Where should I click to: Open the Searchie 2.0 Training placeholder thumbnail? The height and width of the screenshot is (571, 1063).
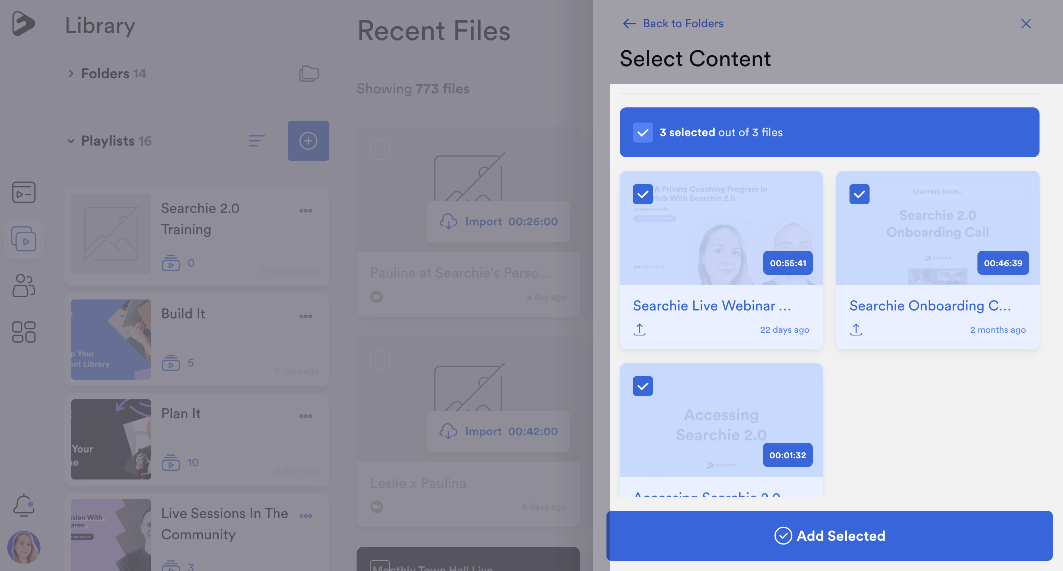pyautogui.click(x=111, y=234)
